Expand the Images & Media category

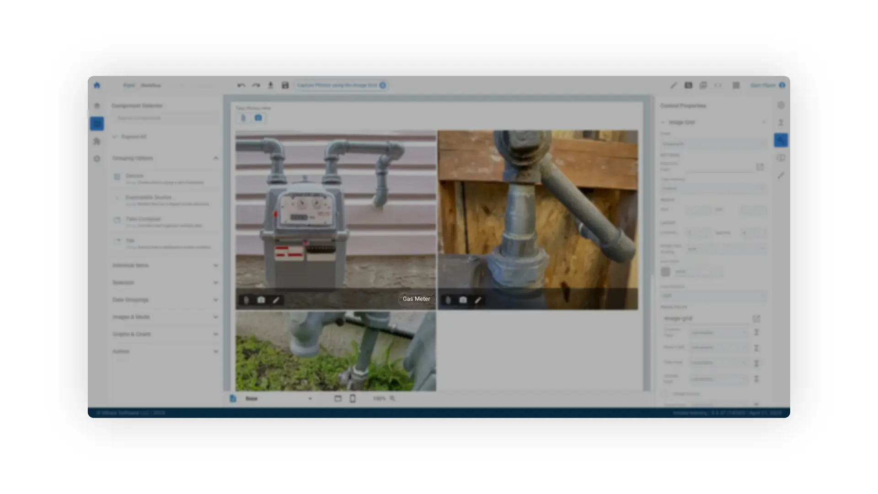(216, 317)
